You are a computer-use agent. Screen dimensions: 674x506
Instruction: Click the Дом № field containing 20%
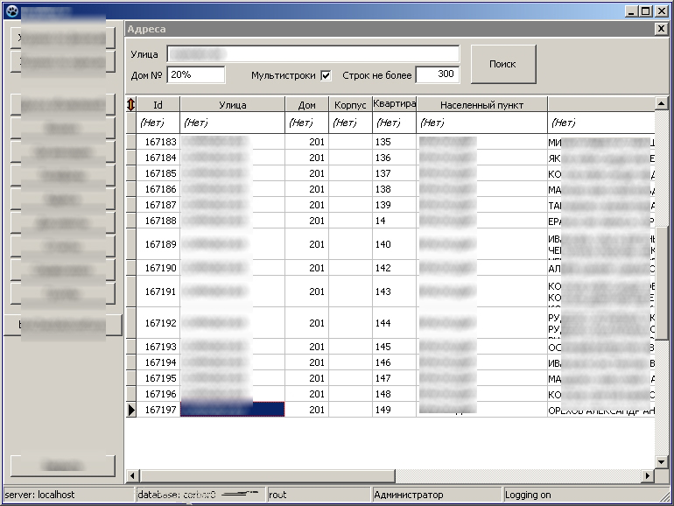point(195,75)
